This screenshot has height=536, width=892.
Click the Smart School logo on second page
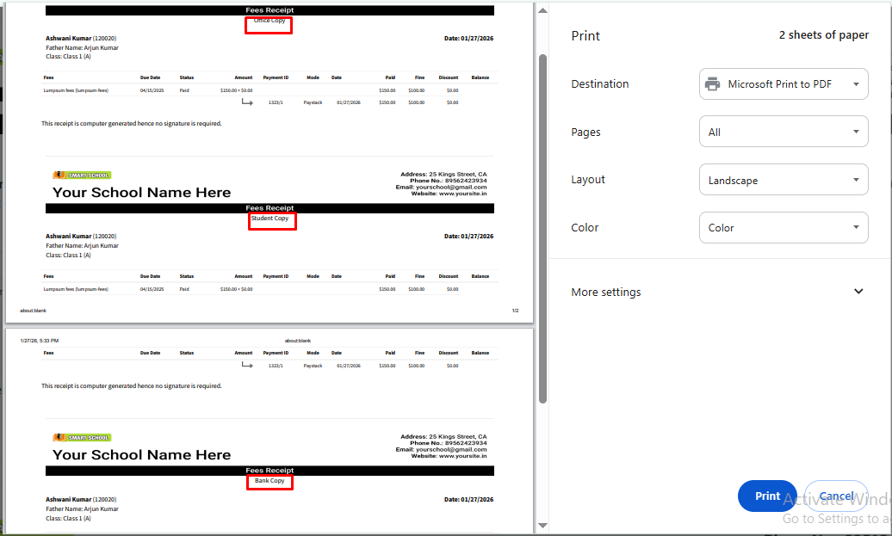82,438
